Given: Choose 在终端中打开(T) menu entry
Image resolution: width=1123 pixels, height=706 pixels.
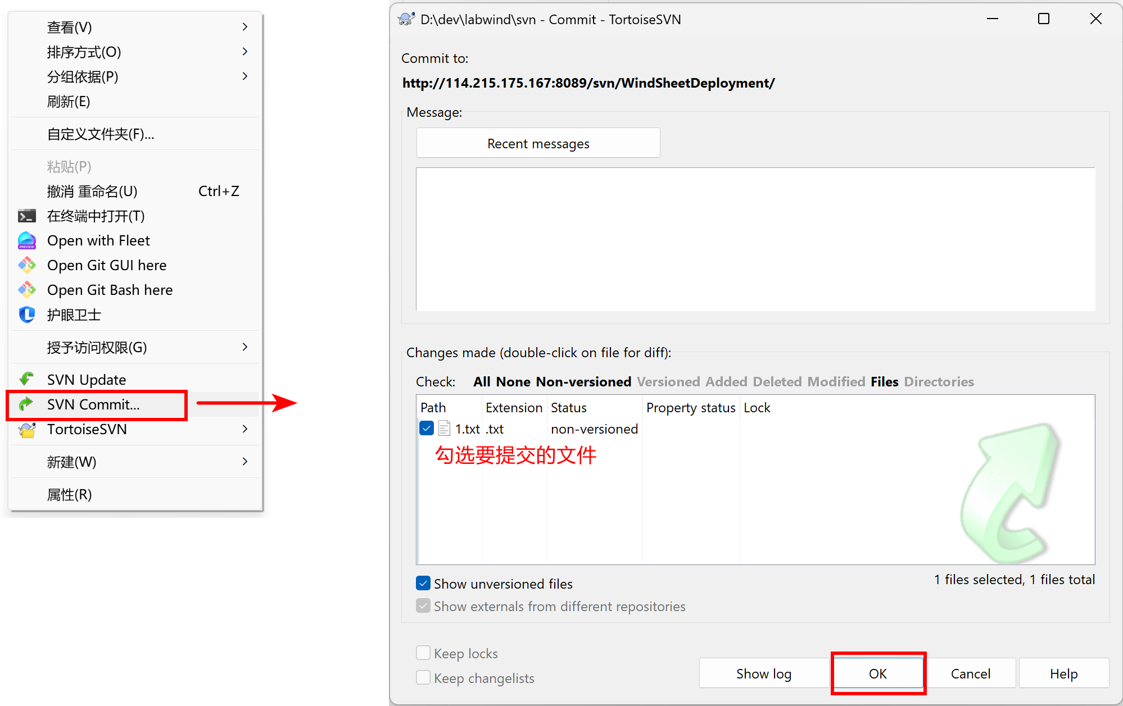Looking at the screenshot, I should point(135,216).
